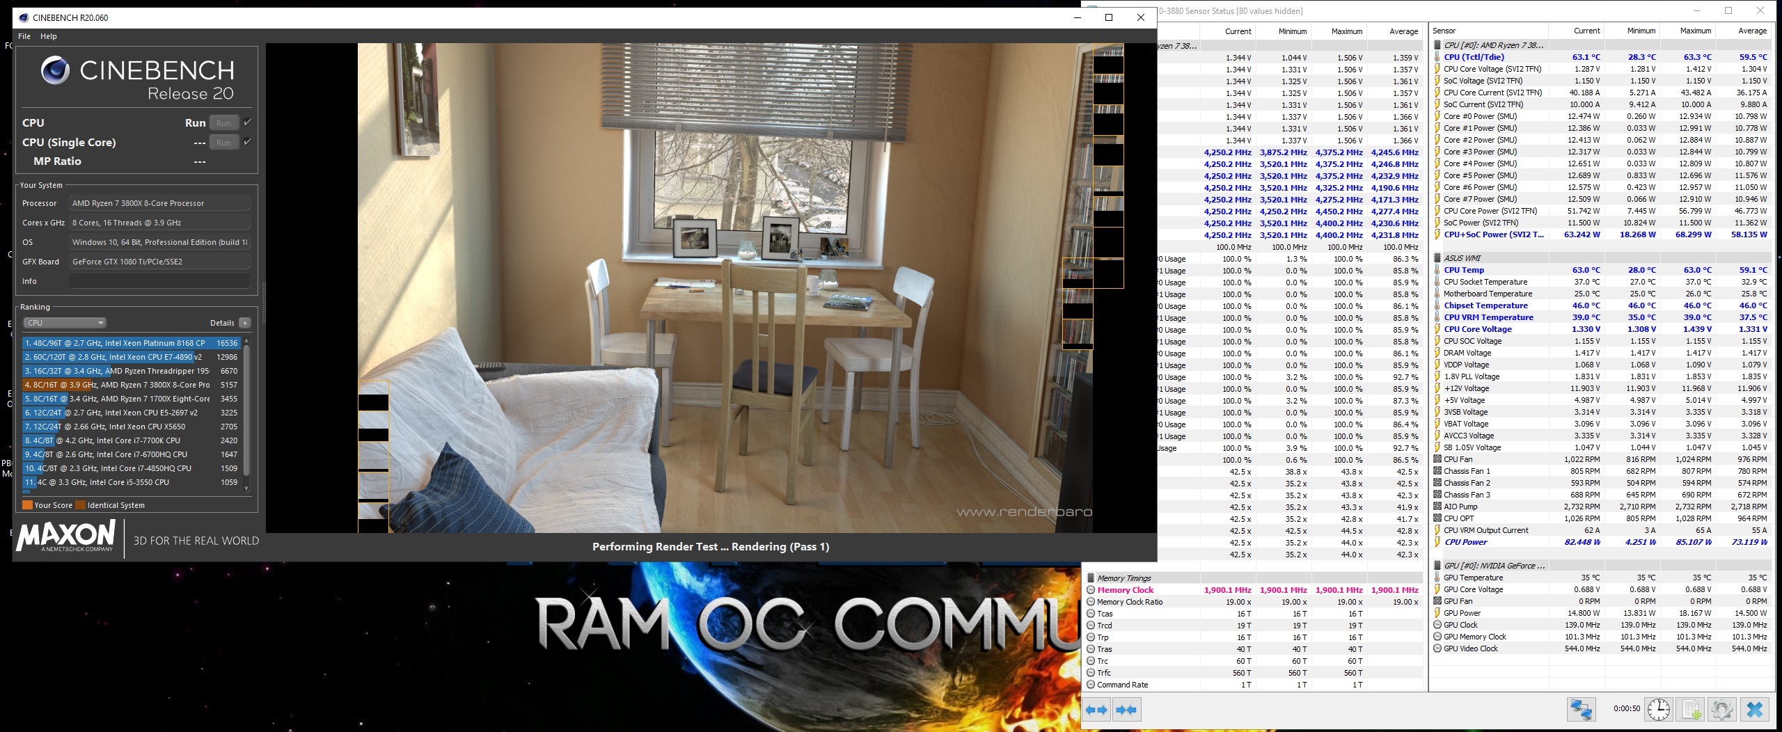Select ranking entry Intel Xeon Platinum 8168
The height and width of the screenshot is (732, 1782).
pyautogui.click(x=131, y=343)
